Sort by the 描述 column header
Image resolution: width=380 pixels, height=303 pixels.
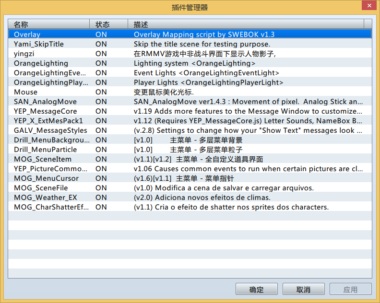(246, 24)
